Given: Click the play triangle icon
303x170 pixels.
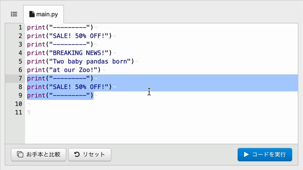Looking at the screenshot, I should point(246,154).
